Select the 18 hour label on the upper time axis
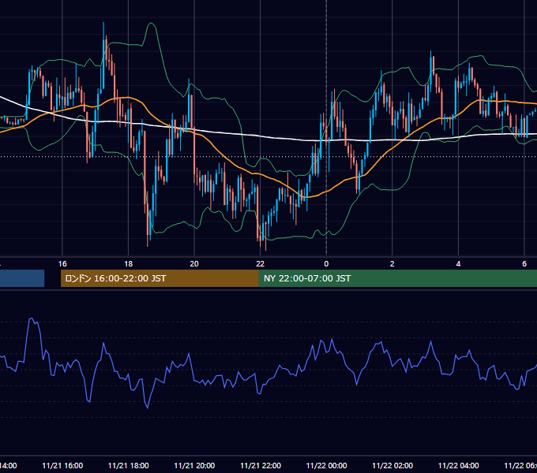The image size is (537, 473). (129, 264)
